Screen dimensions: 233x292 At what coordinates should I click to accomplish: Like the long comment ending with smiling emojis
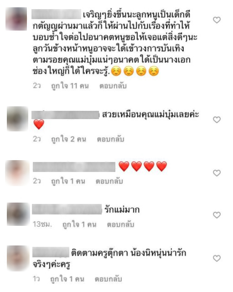[x=217, y=20]
